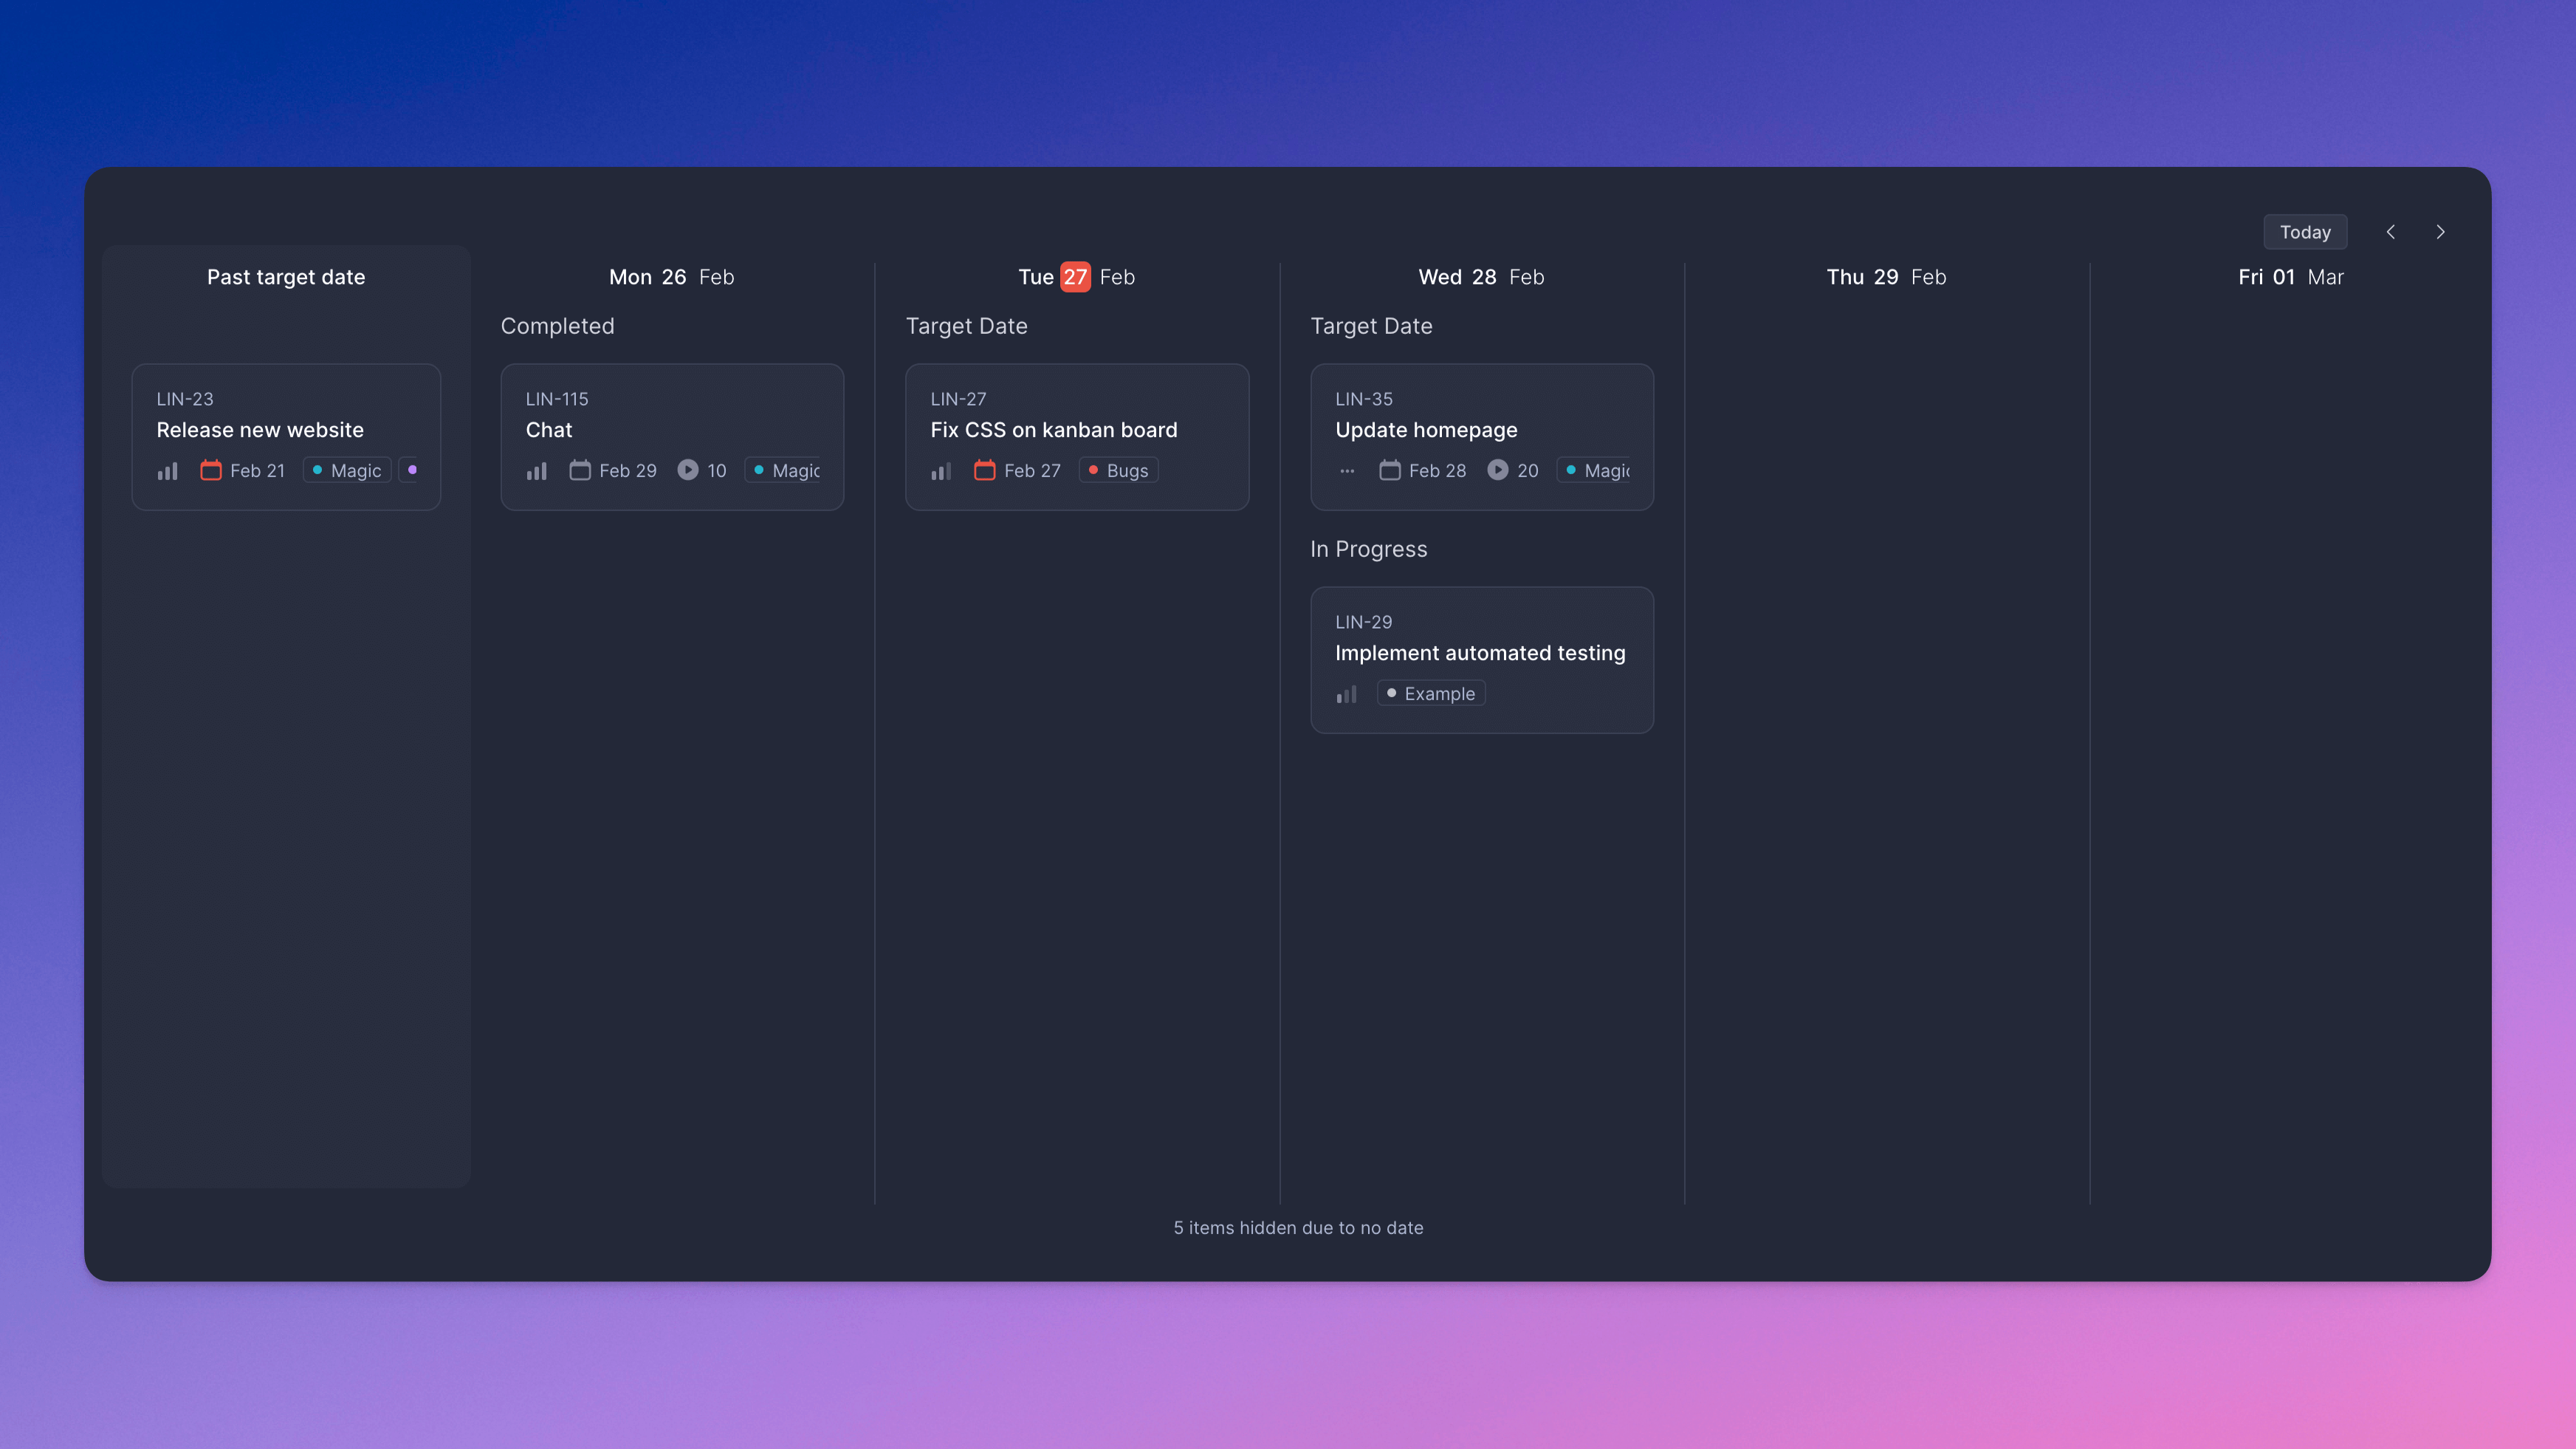Click Thu 29 Feb column header
The height and width of the screenshot is (1449, 2576).
[x=1886, y=277]
